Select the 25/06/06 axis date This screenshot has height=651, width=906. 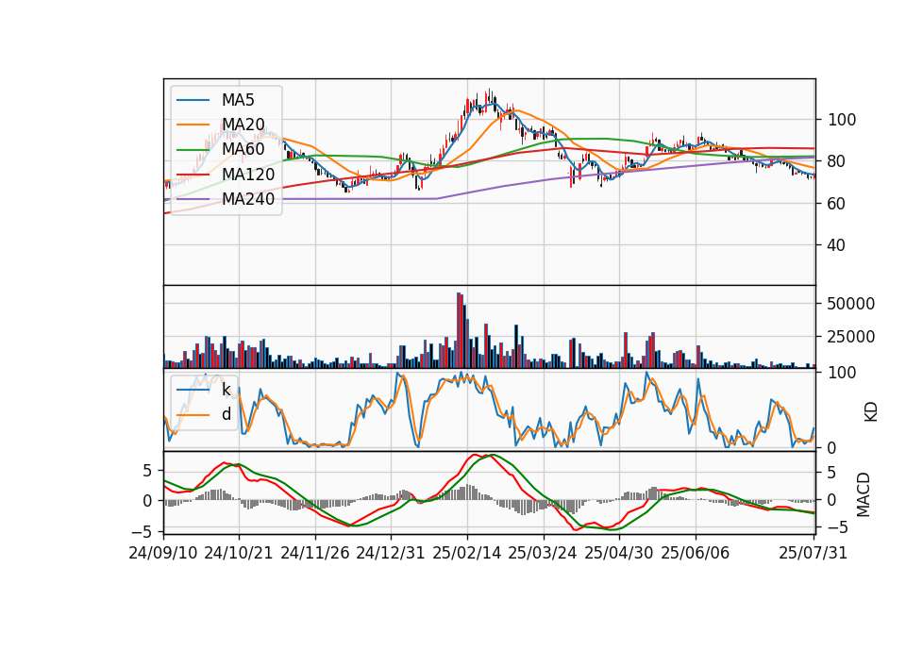(x=696, y=553)
